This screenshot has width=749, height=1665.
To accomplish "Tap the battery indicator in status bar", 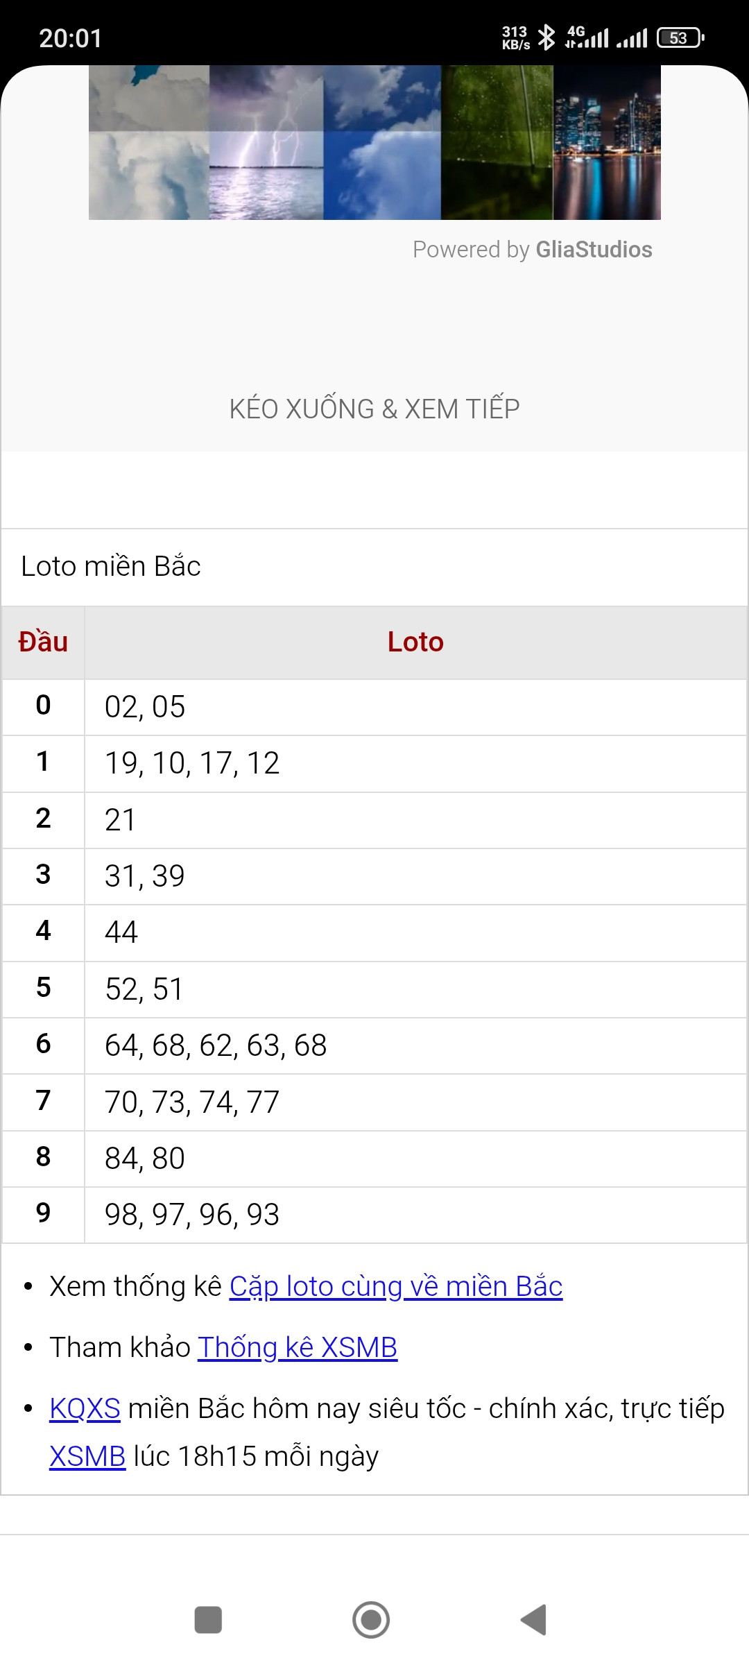I will coord(680,37).
